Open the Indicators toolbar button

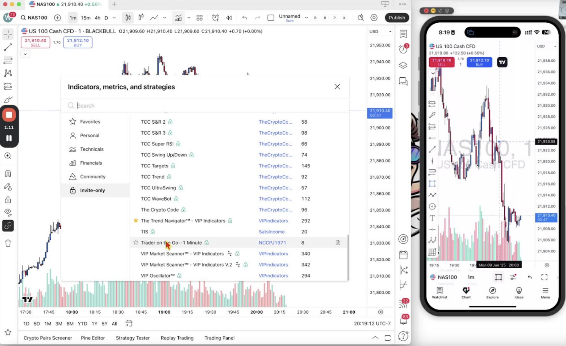178,18
